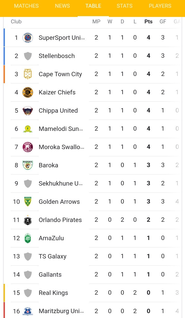
Task: Click the Real Kings team name
Action: tap(53, 293)
